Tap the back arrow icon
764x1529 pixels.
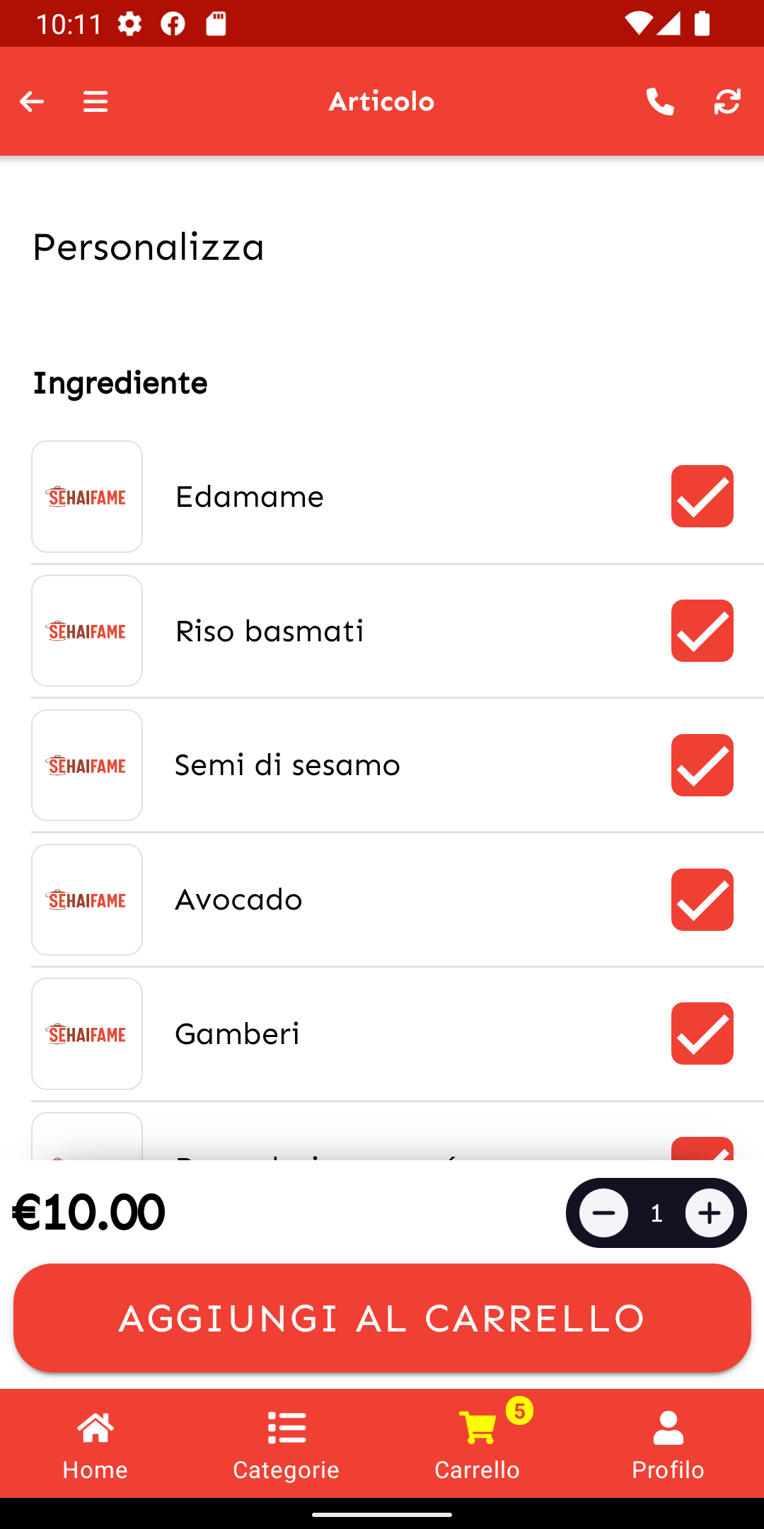click(32, 102)
